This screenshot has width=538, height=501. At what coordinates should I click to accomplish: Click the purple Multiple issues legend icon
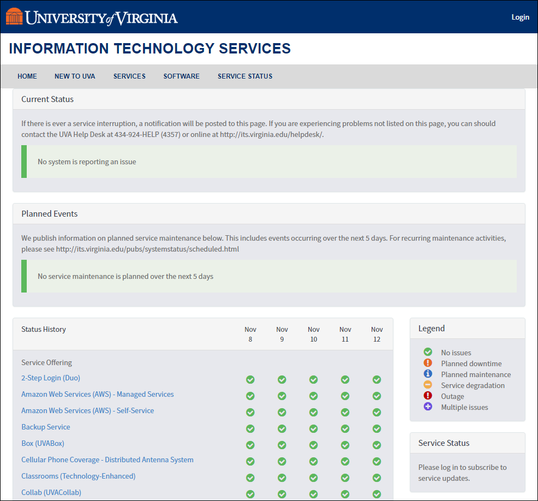[x=428, y=407]
